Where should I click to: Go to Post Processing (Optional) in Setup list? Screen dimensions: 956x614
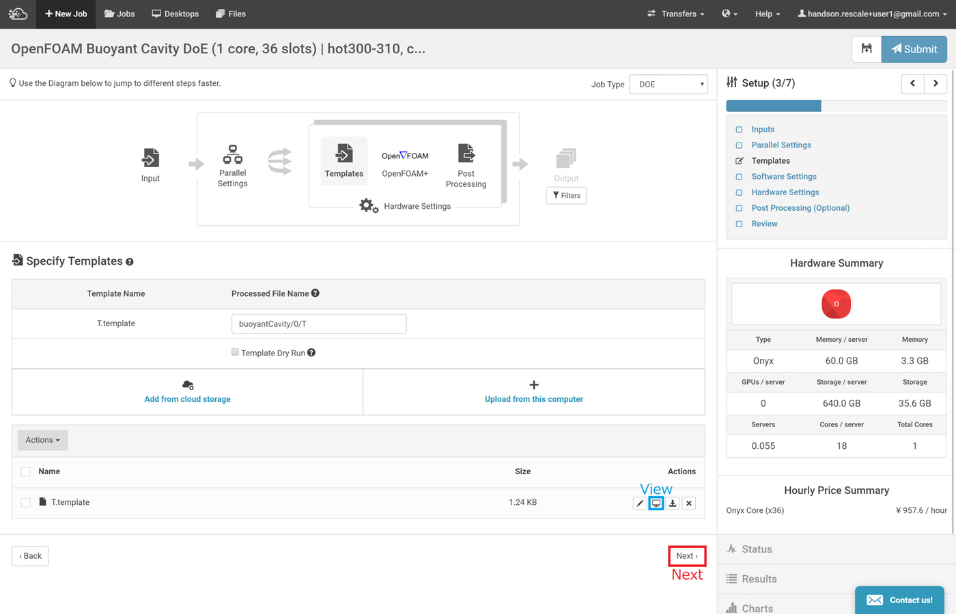[x=800, y=208]
